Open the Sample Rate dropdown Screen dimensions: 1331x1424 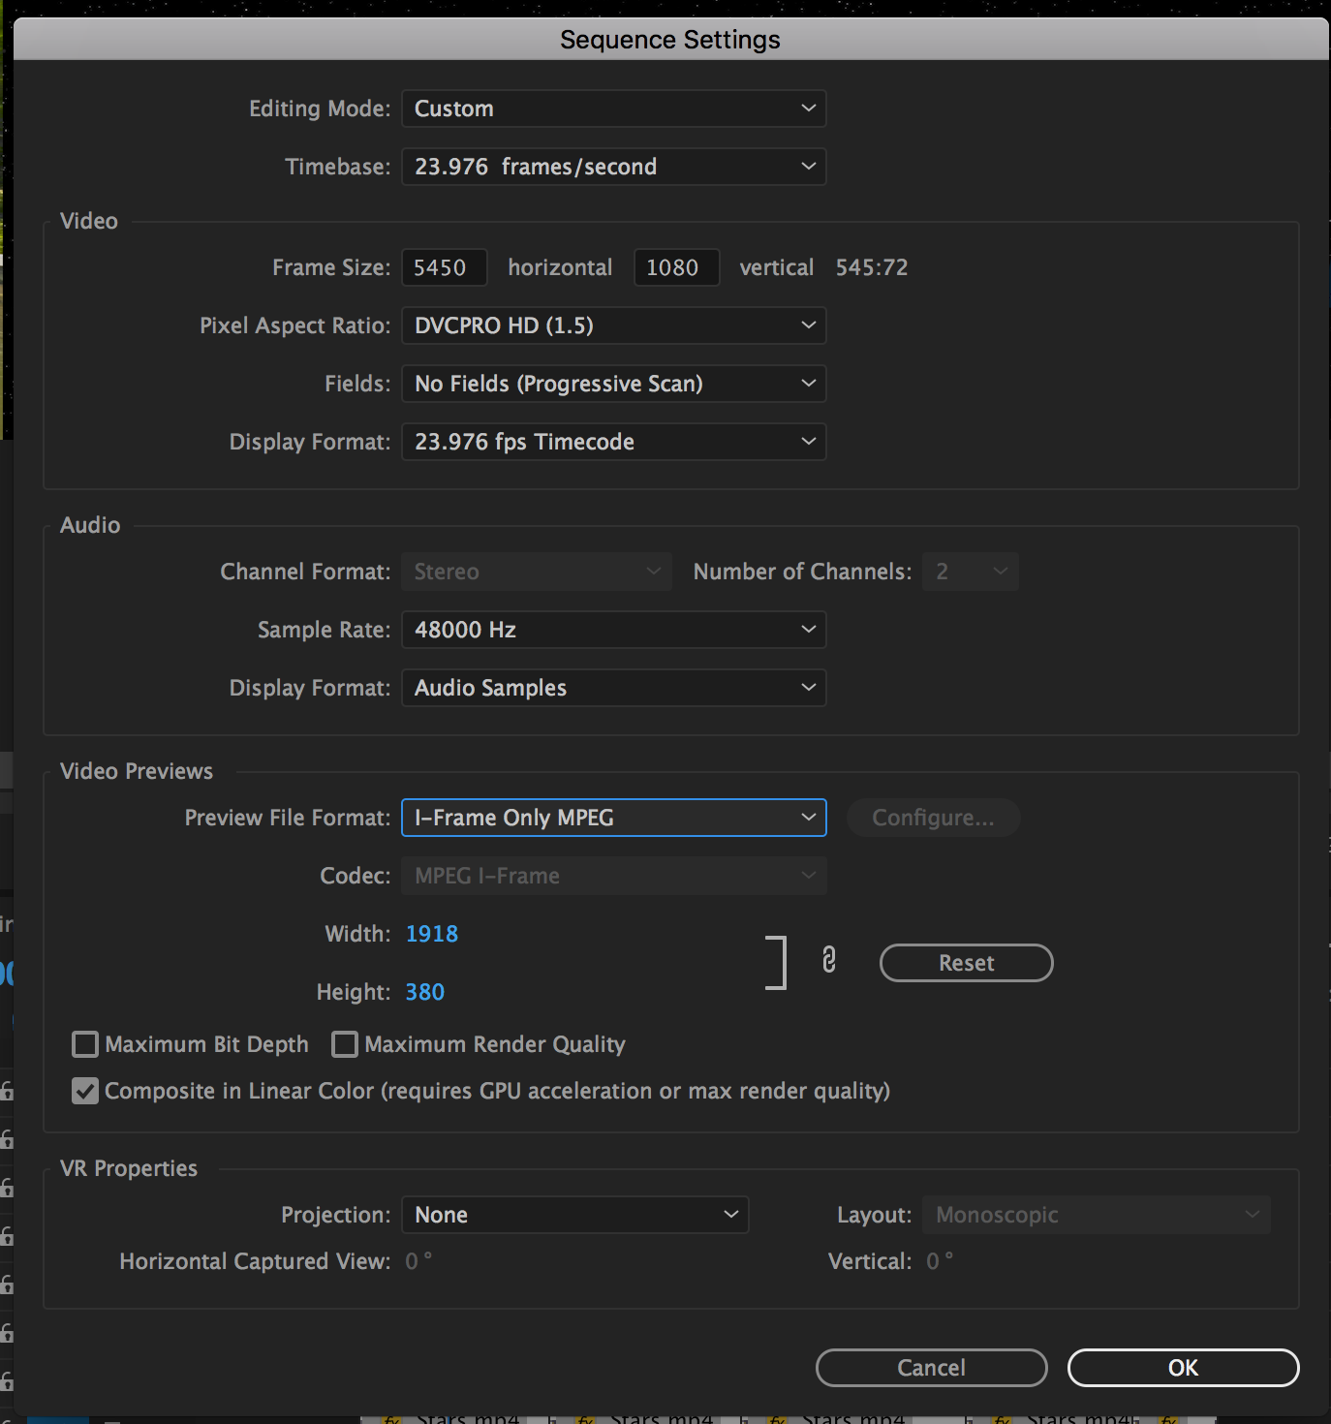click(614, 630)
